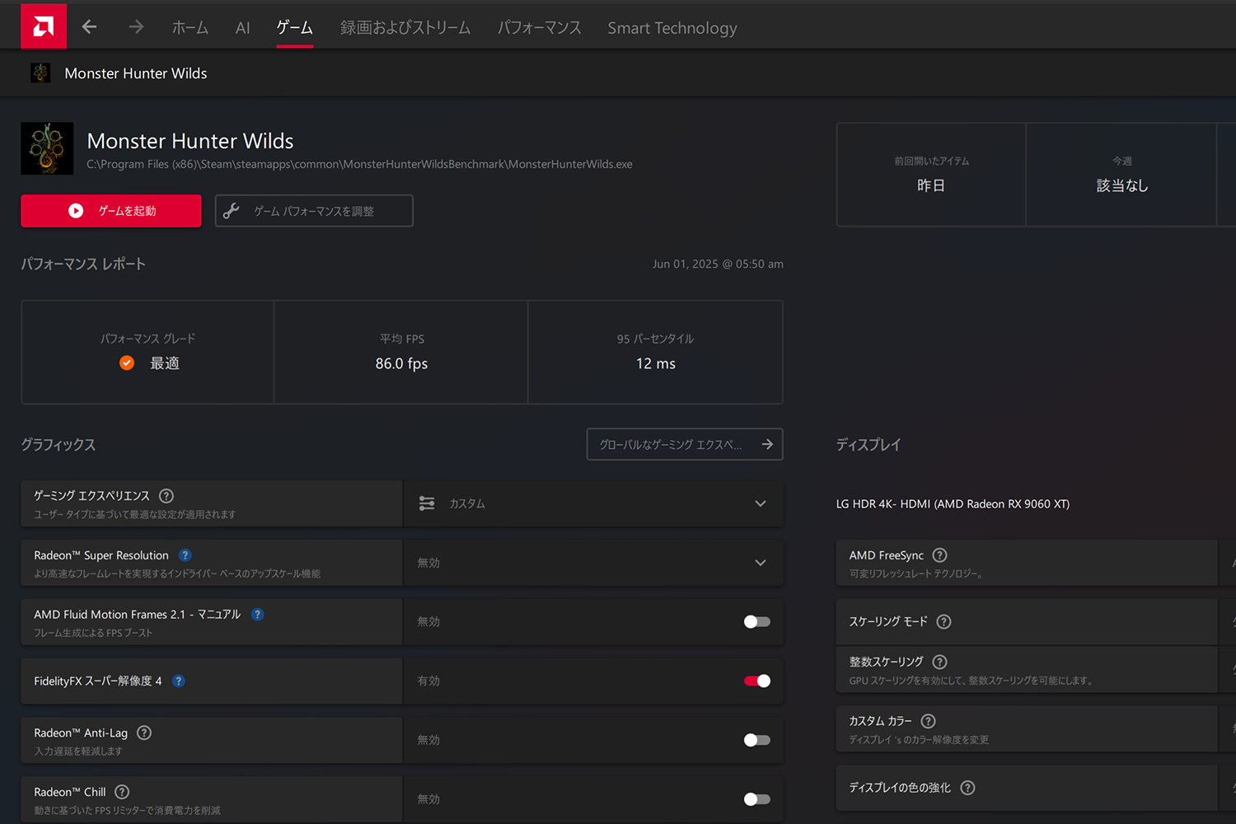The height and width of the screenshot is (824, 1236).
Task: Click the 12 ms percentile value
Action: (x=656, y=363)
